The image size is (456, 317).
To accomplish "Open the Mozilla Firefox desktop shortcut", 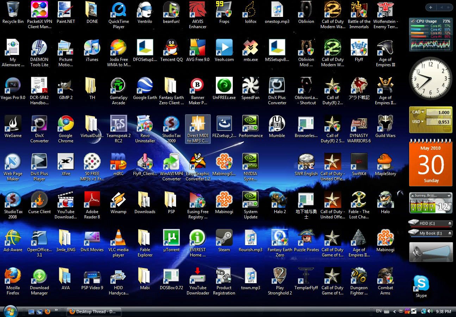I will coord(13,282).
